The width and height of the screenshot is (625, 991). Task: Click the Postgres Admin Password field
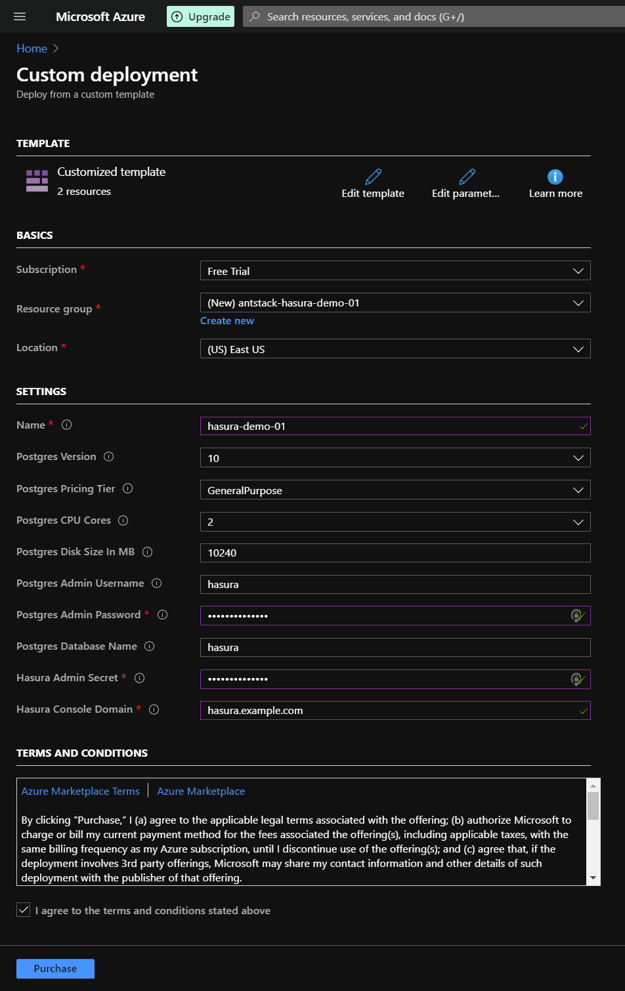click(395, 616)
